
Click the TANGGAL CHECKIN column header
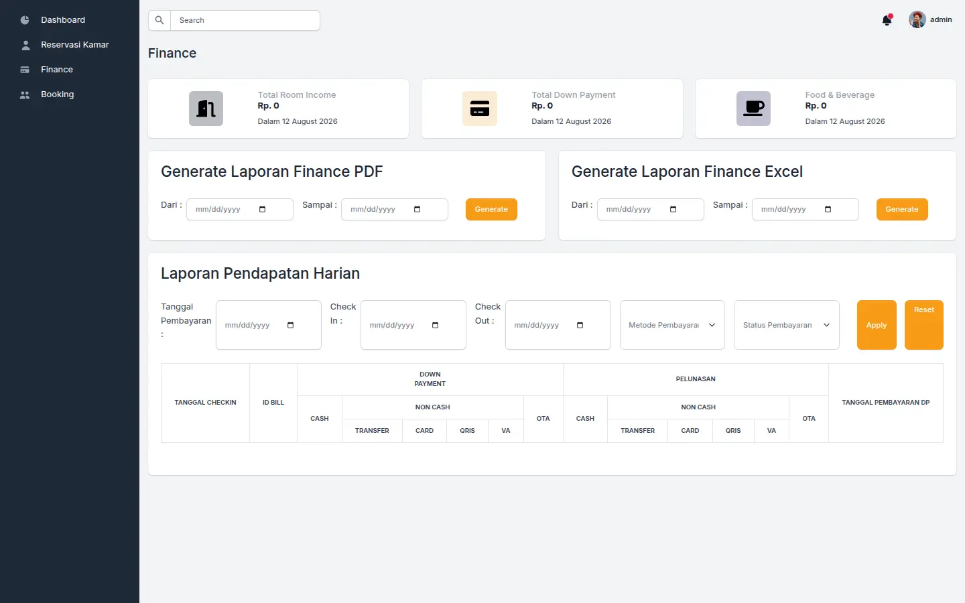tap(205, 403)
